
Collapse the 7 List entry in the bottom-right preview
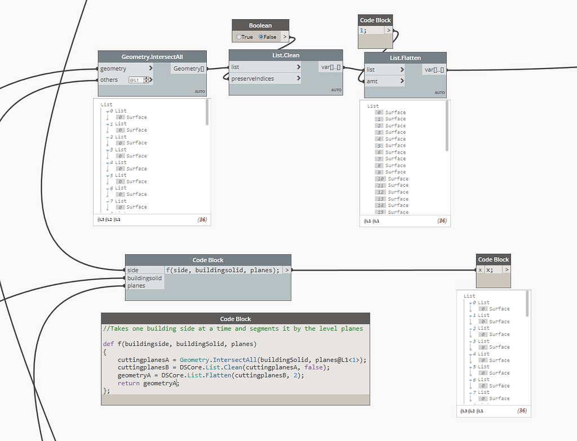[x=471, y=393]
